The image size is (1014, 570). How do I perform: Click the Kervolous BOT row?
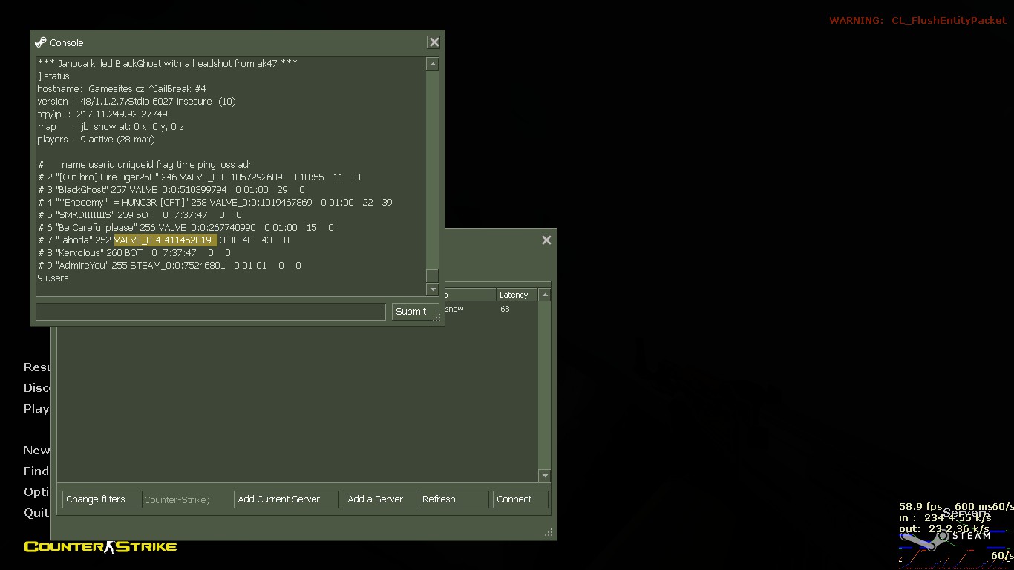coord(134,253)
